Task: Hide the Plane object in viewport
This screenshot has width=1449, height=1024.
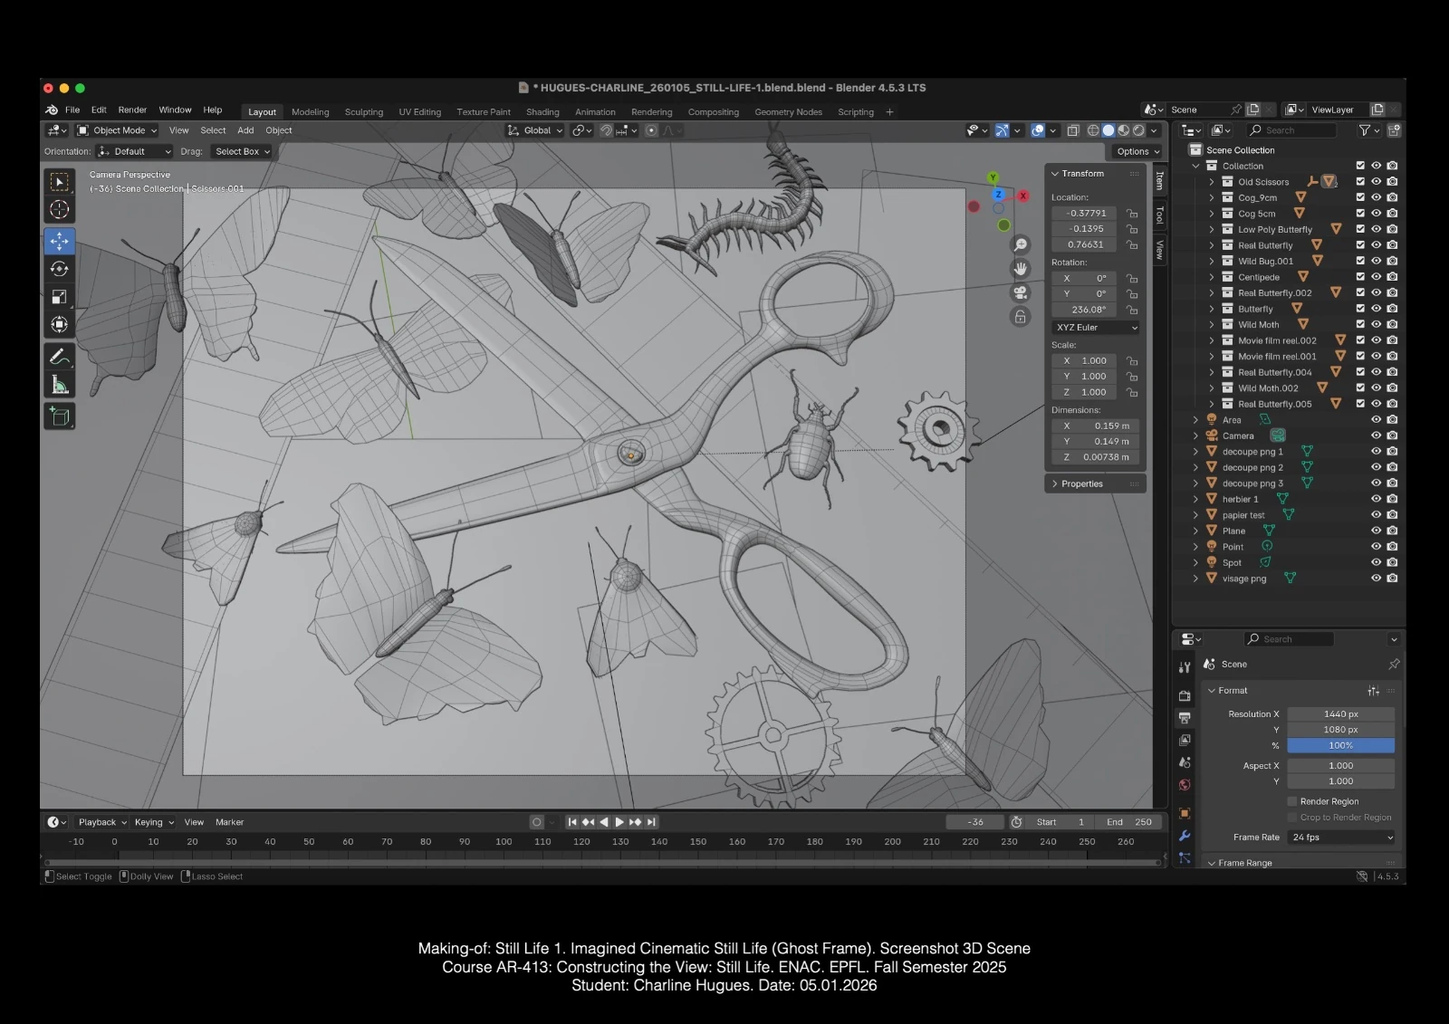Action: [1377, 531]
